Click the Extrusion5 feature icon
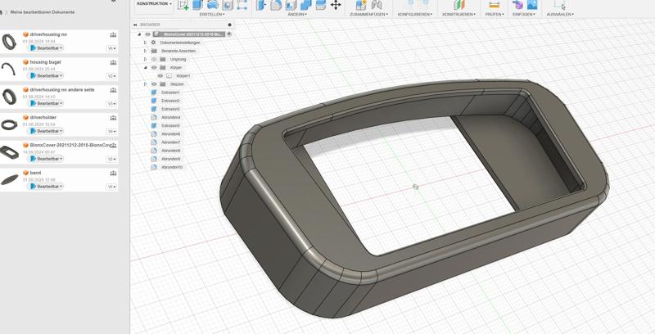The width and height of the screenshot is (655, 334). (x=154, y=125)
